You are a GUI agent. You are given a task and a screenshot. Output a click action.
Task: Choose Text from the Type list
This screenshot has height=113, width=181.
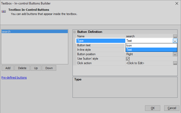pos(151,50)
